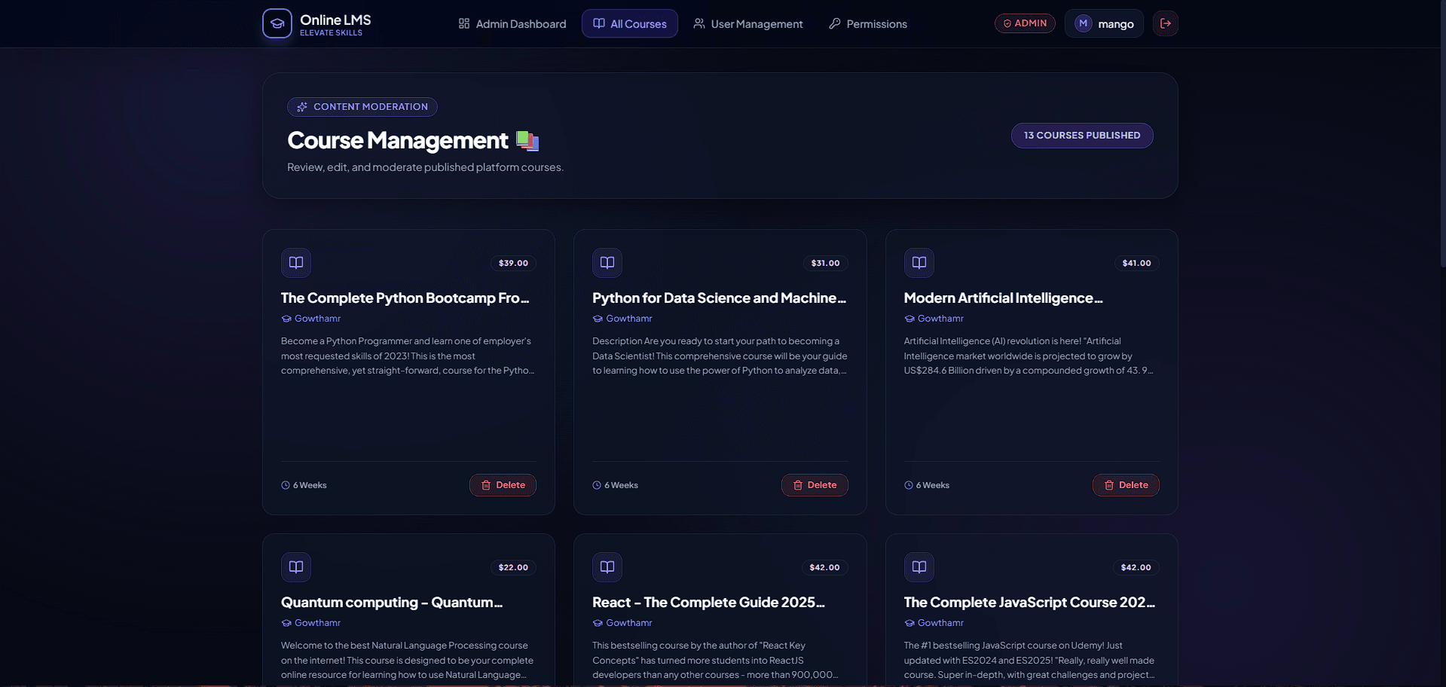Viewport: 1446px width, 687px height.
Task: Click the book icon on Python for Data Science card
Action: pyautogui.click(x=607, y=263)
